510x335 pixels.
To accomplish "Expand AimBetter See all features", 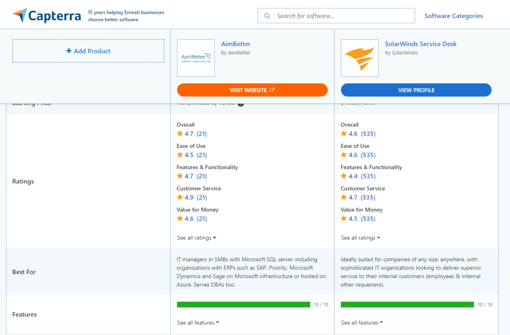I will (198, 323).
